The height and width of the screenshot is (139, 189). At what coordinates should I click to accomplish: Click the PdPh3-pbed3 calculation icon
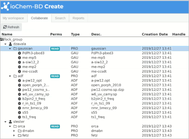click(x=19, y=53)
